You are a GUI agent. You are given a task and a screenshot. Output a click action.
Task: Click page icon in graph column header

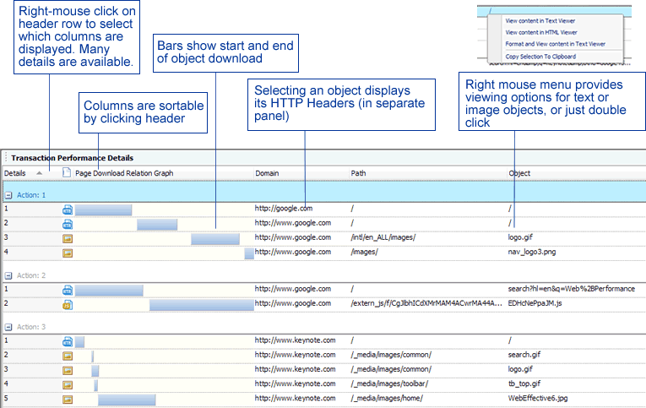pyautogui.click(x=67, y=172)
